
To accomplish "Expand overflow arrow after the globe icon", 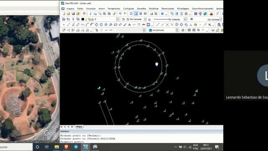I will click(x=166, y=14).
